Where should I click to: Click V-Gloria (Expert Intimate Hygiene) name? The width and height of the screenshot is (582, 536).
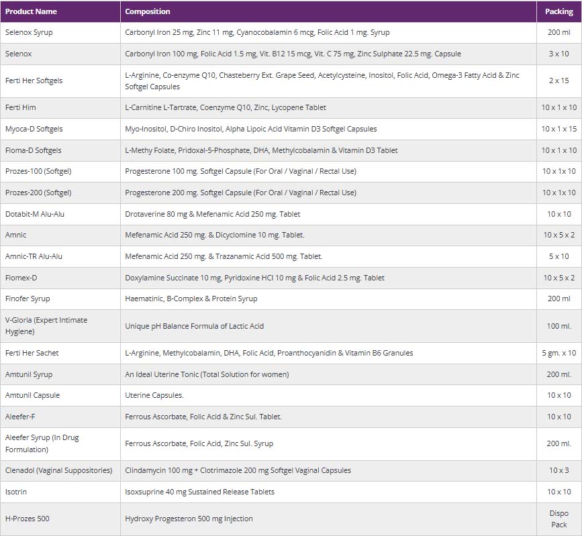click(46, 326)
